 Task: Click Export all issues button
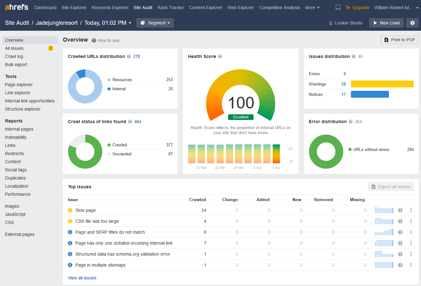(391, 187)
